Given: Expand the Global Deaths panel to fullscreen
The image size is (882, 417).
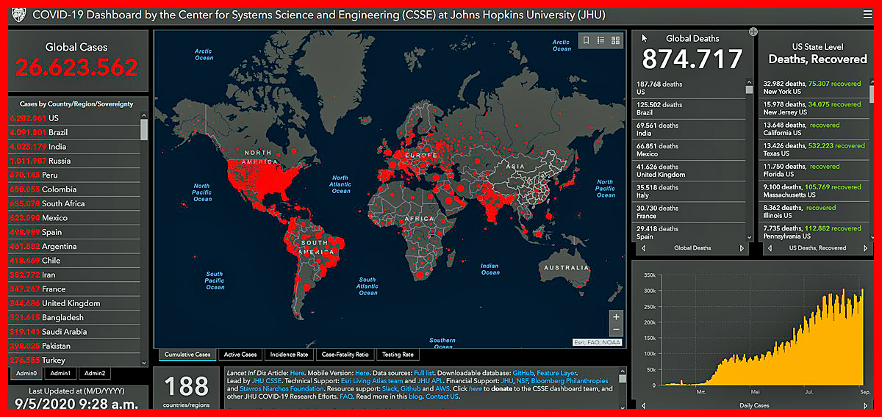Looking at the screenshot, I should click(753, 32).
